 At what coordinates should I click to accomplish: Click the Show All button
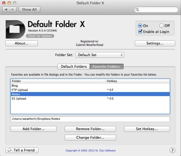point(30,9)
